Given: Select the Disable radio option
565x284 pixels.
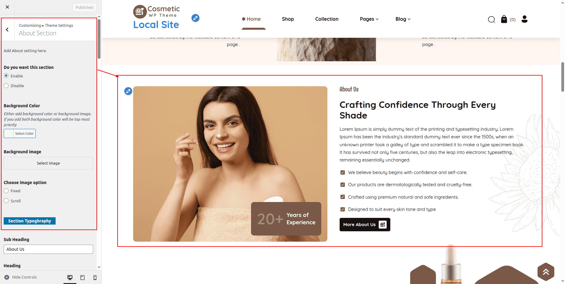Looking at the screenshot, I should pos(6,86).
